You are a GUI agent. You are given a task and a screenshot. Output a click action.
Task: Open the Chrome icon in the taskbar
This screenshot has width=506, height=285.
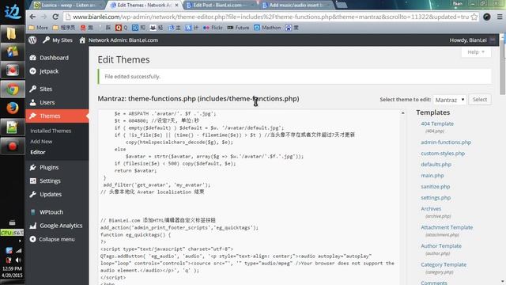click(13, 89)
